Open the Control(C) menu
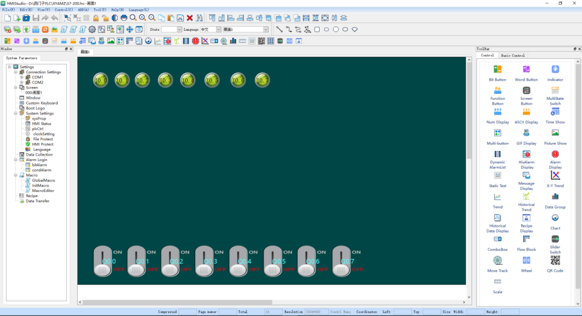Screen dimensions: 582x316 [x=64, y=10]
